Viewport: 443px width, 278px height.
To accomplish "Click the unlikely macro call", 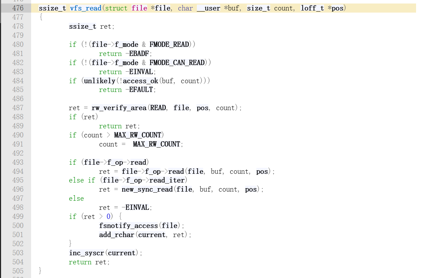I will click(99, 81).
